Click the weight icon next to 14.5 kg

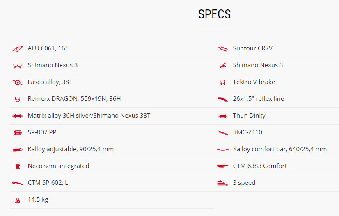(x=18, y=200)
